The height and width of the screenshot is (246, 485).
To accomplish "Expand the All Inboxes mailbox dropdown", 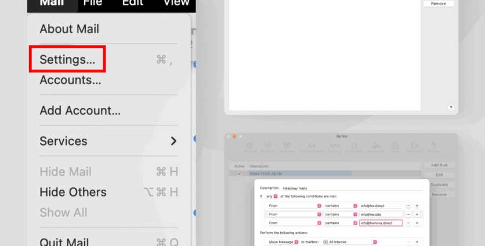I will click(350, 241).
